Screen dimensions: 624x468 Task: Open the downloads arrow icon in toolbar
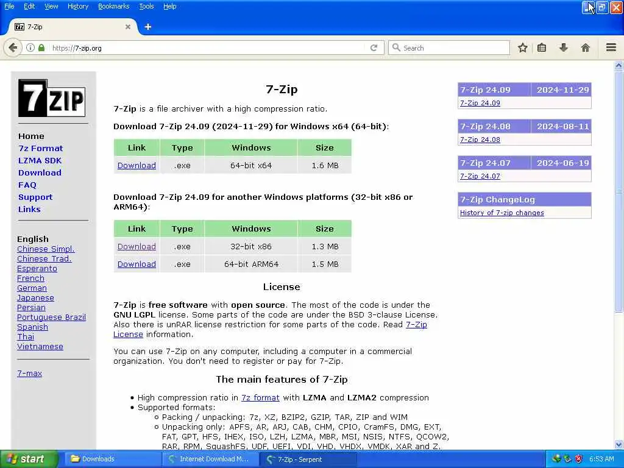[564, 48]
